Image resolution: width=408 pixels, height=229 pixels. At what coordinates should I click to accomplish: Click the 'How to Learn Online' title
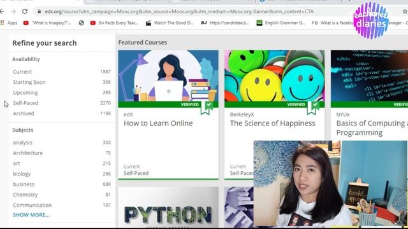click(x=158, y=123)
